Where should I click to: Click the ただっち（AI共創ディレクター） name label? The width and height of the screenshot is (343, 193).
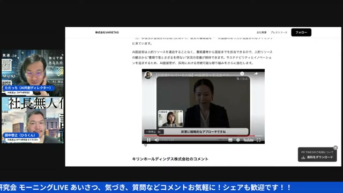[28, 88]
